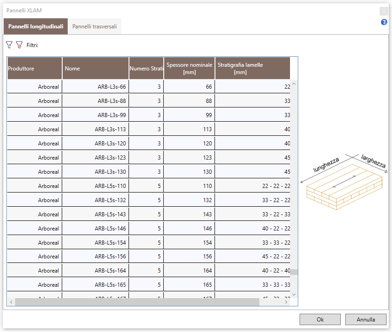Click the XLAM panel diagram image

tap(344, 182)
